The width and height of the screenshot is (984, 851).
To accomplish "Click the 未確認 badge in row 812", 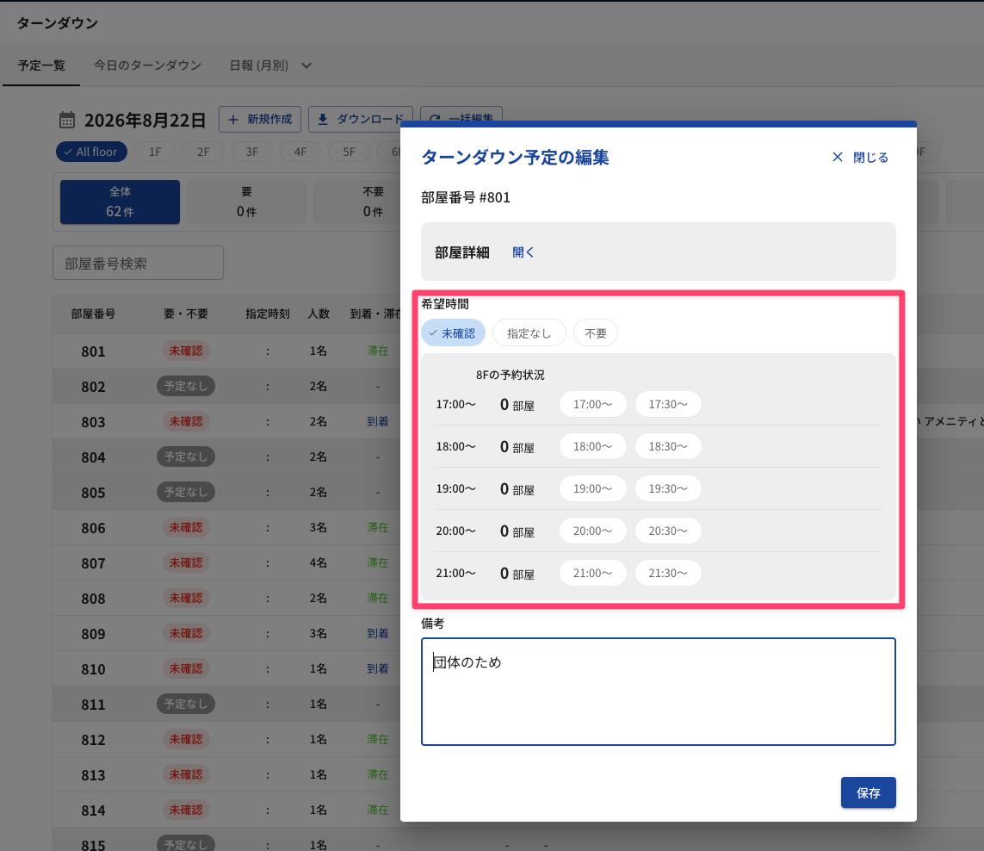I will (186, 739).
